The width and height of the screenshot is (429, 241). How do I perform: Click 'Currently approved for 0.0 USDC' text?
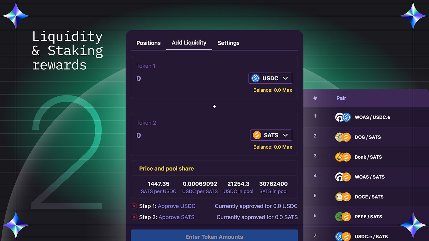[256, 206]
